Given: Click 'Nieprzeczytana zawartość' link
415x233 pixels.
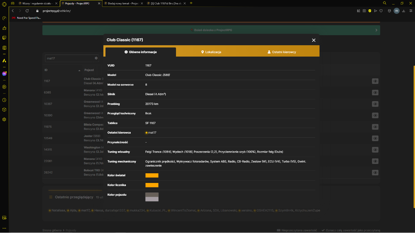Looking at the screenshot, I should (x=297, y=230).
